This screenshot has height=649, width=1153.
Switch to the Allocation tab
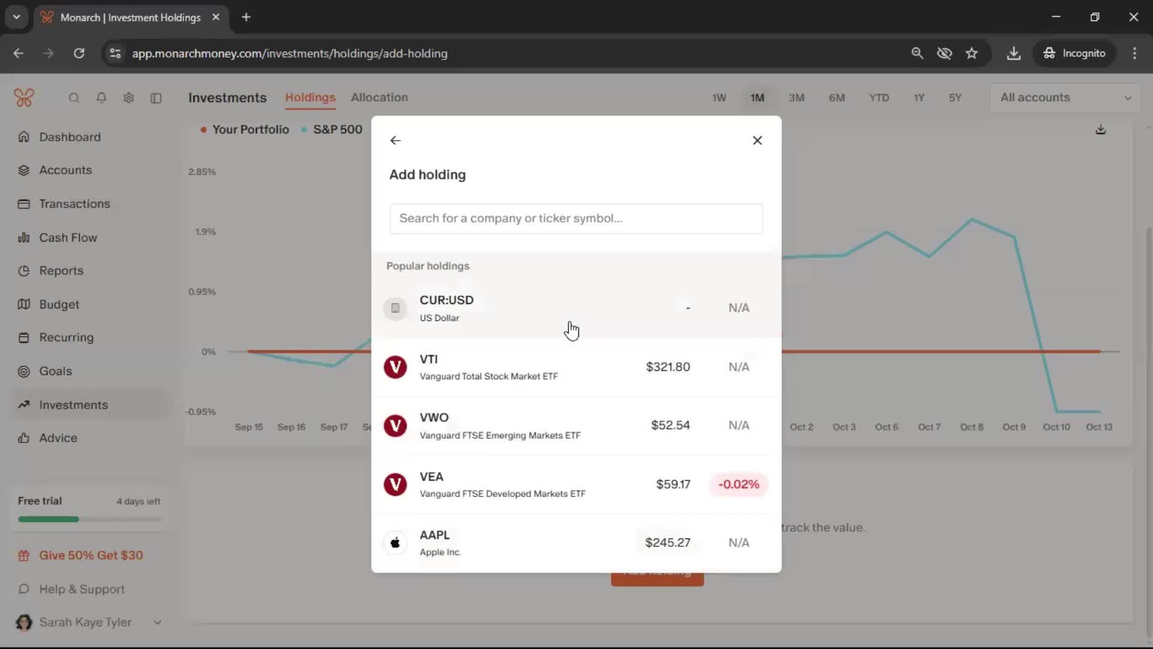[x=379, y=97]
